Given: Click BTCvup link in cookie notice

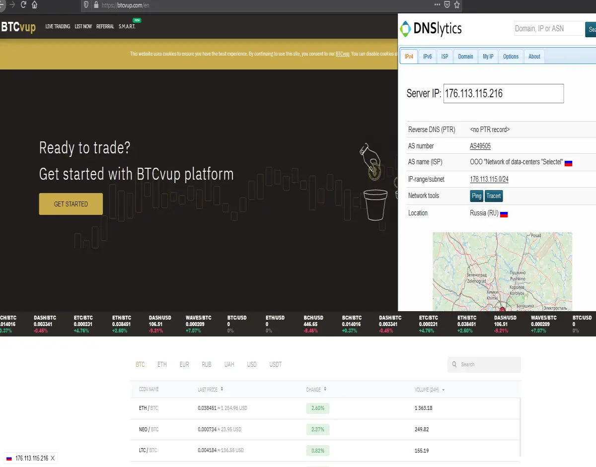Looking at the screenshot, I should click(x=343, y=54).
